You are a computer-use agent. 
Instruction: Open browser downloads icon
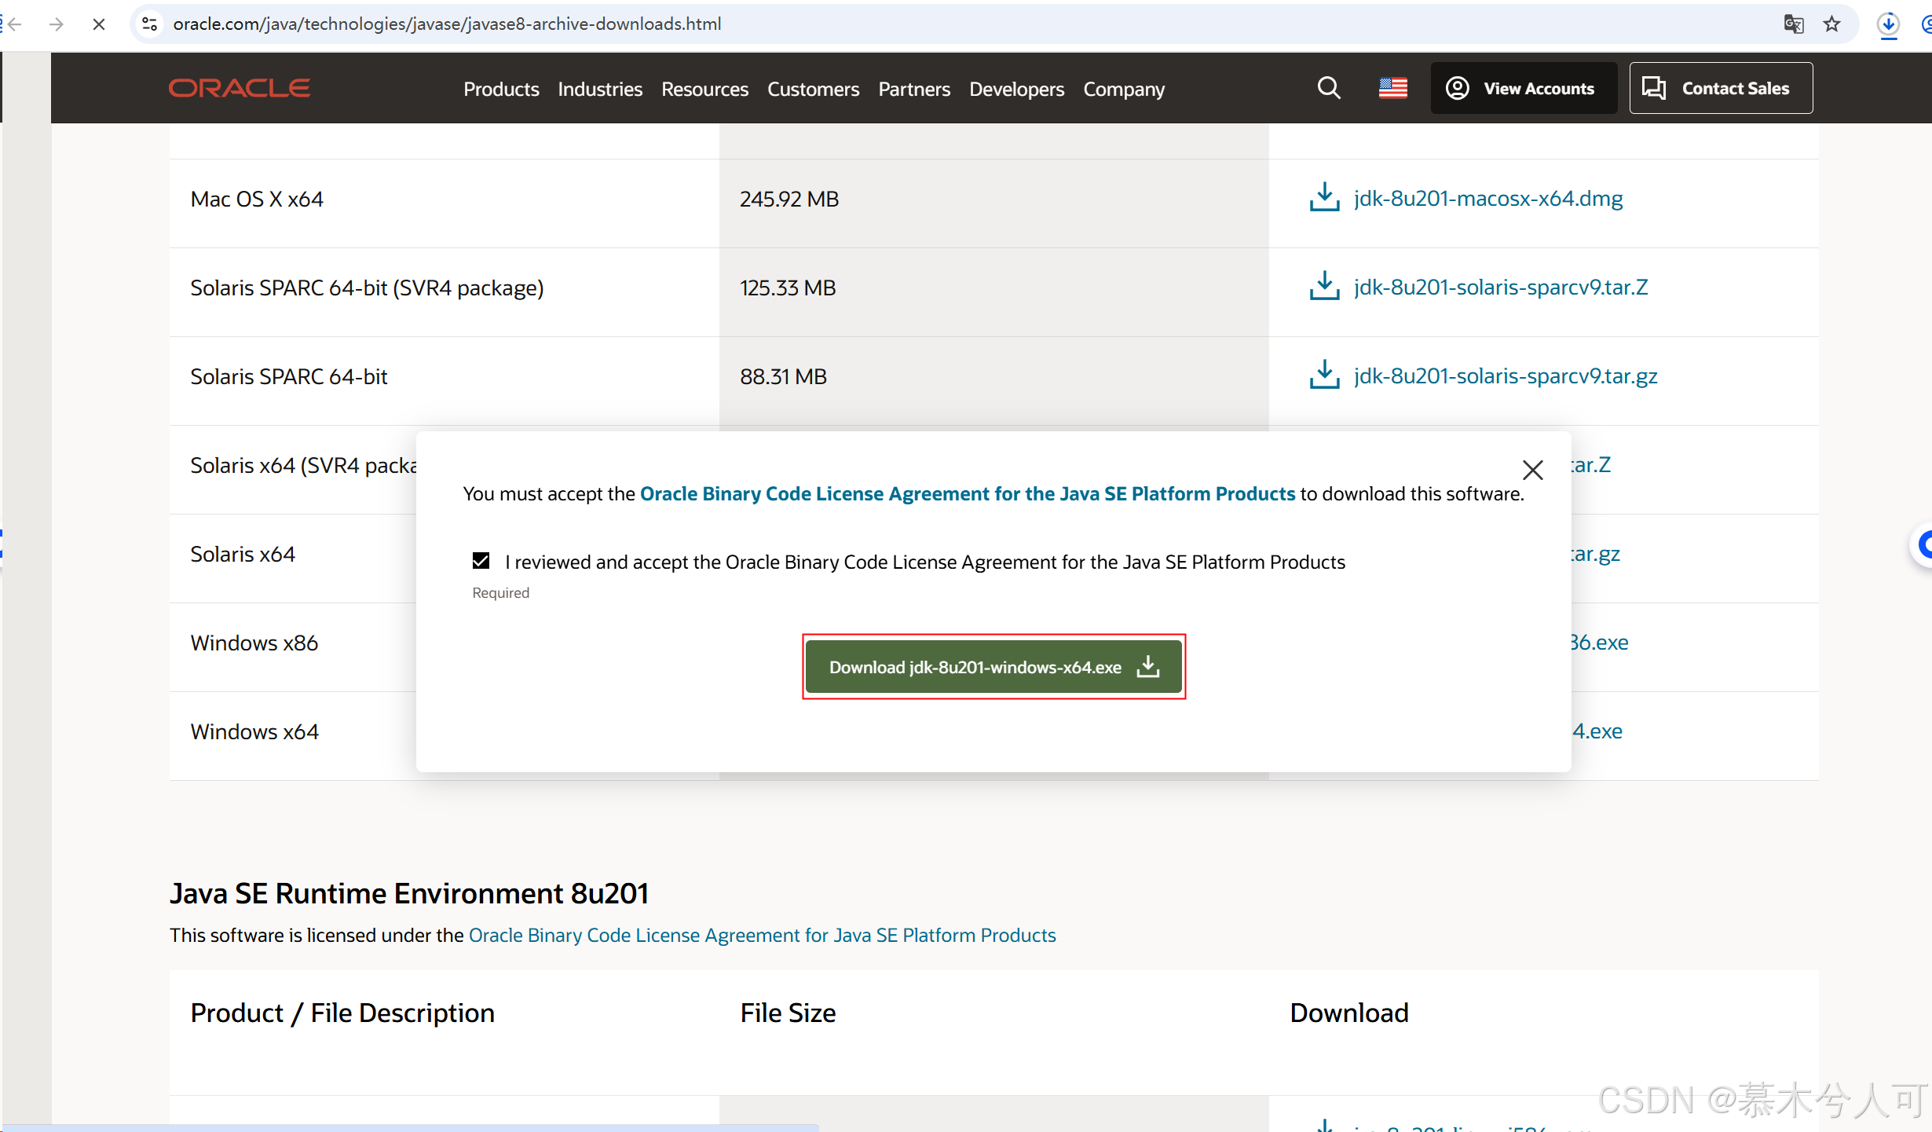point(1888,24)
